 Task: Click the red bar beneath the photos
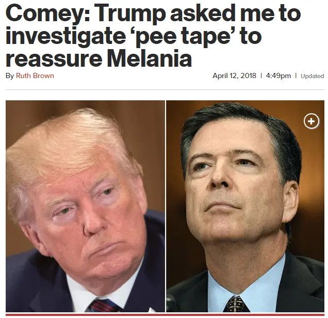point(164,314)
